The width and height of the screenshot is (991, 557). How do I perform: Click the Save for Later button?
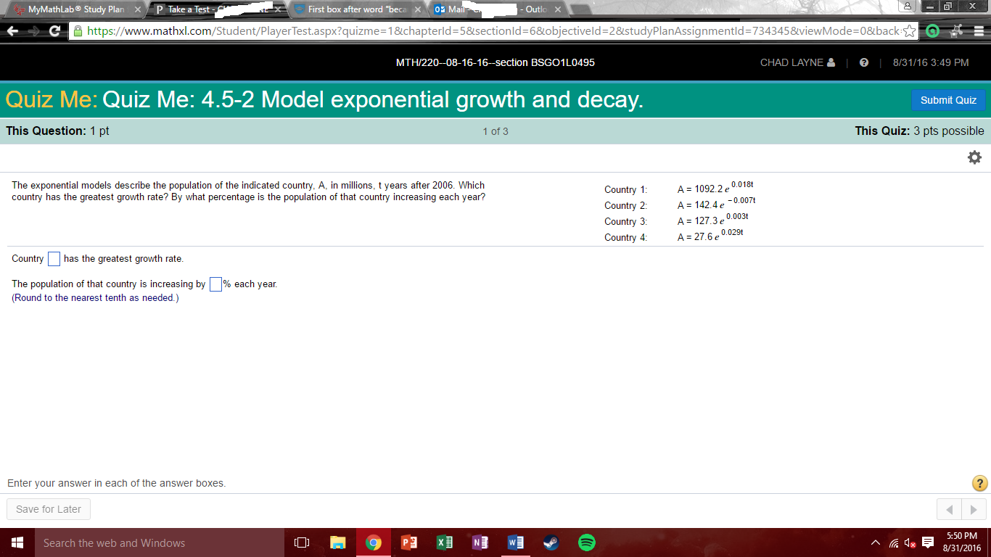pyautogui.click(x=49, y=509)
